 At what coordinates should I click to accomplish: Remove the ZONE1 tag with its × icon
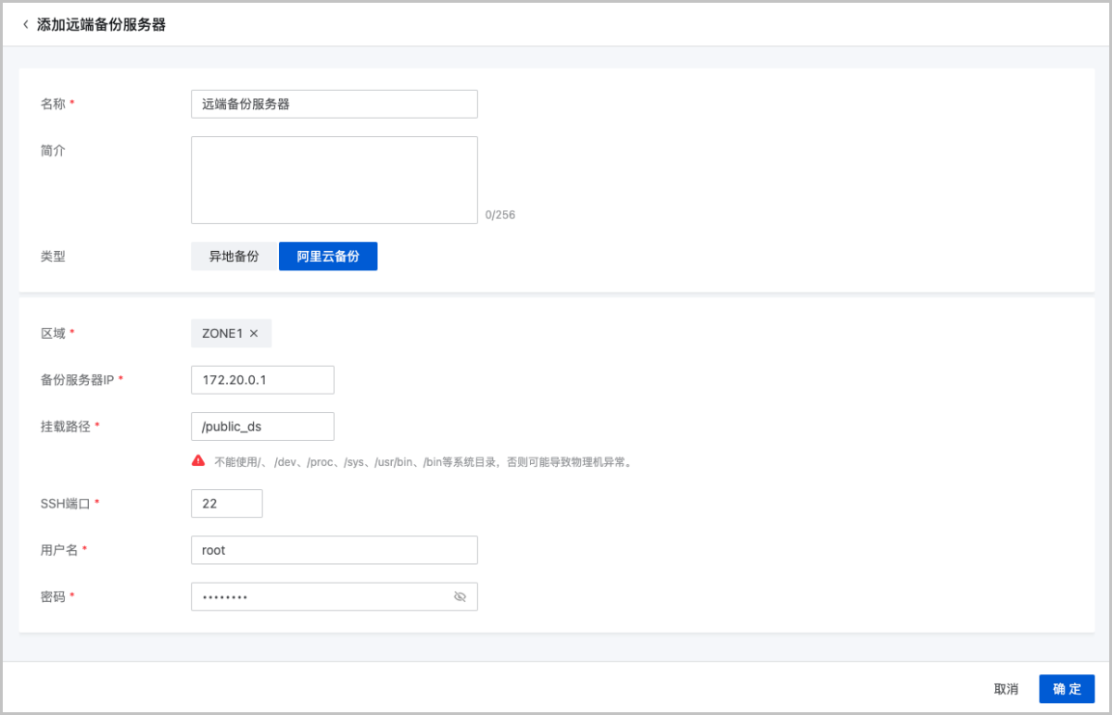point(254,333)
